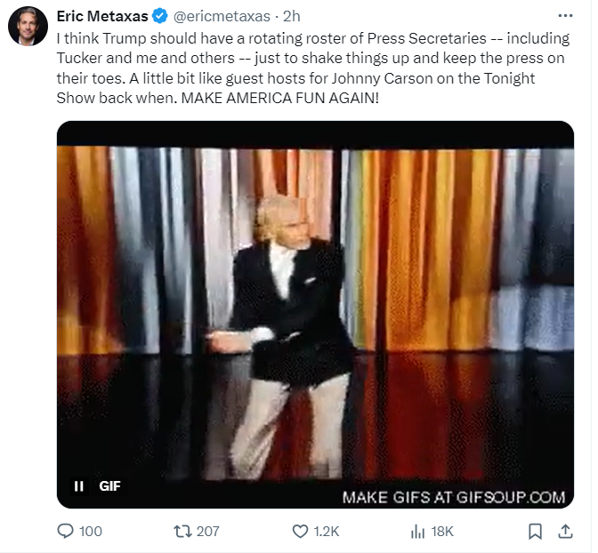Image resolution: width=598 pixels, height=553 pixels.
Task: Click the GIF label badge
Action: point(109,485)
